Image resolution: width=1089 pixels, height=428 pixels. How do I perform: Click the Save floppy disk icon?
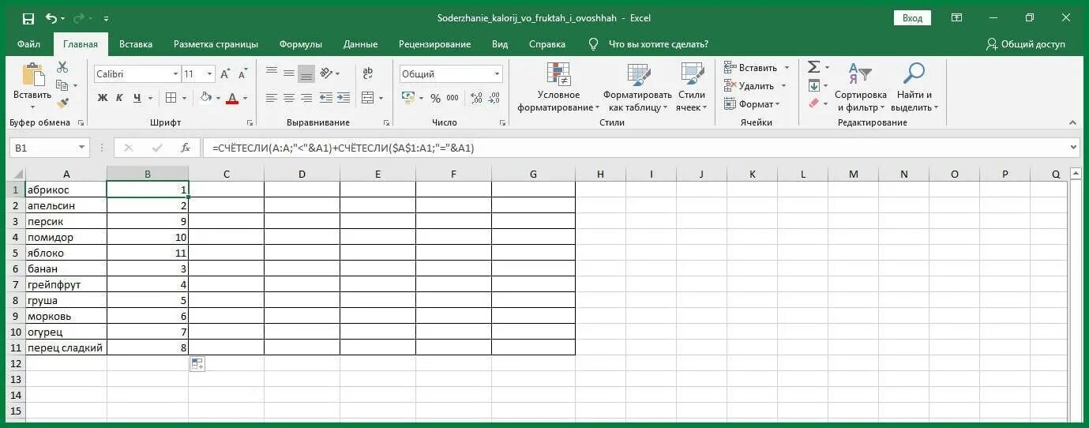[x=28, y=17]
